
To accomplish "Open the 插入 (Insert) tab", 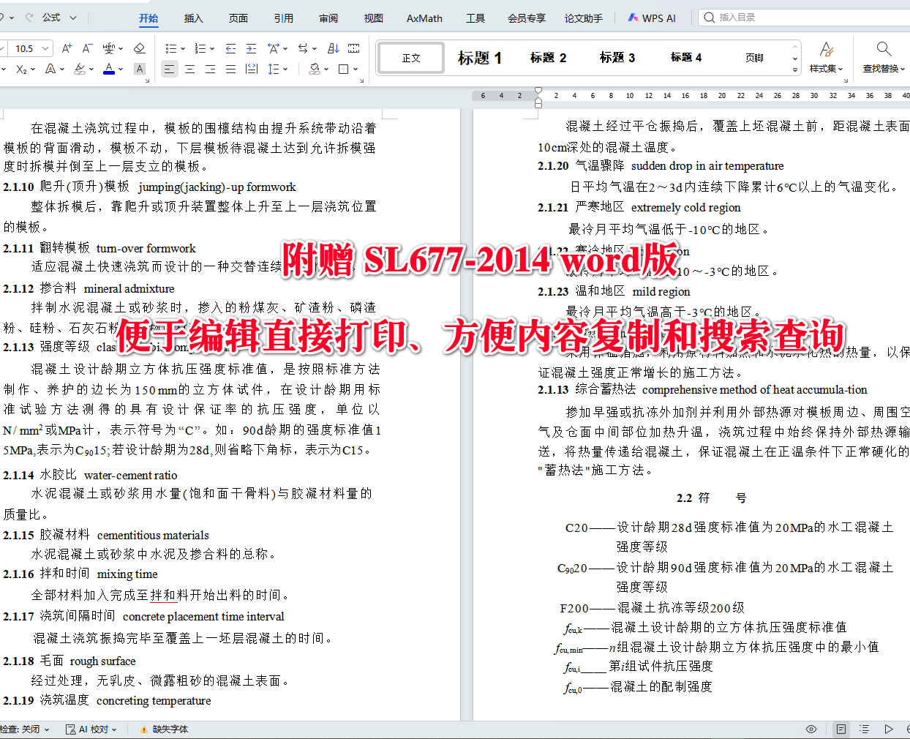I will tap(194, 18).
